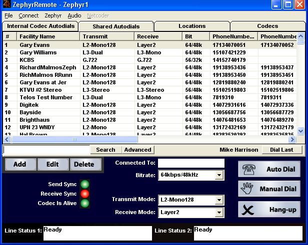Click the X icon on Hang-up
This screenshot has width=308, height=245.
tap(247, 210)
